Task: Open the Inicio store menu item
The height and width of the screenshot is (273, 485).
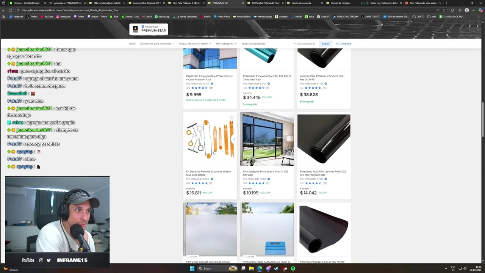Action: click(132, 44)
